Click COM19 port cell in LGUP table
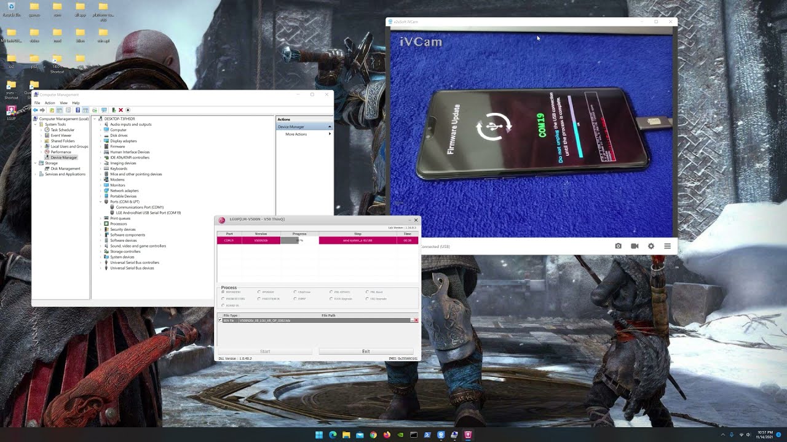This screenshot has height=442, width=787. pyautogui.click(x=229, y=241)
